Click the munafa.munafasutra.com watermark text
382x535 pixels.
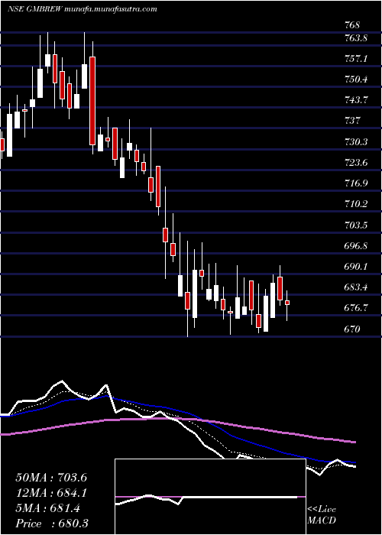pyautogui.click(x=110, y=9)
